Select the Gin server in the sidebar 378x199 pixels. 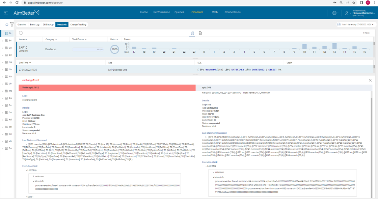point(8,55)
